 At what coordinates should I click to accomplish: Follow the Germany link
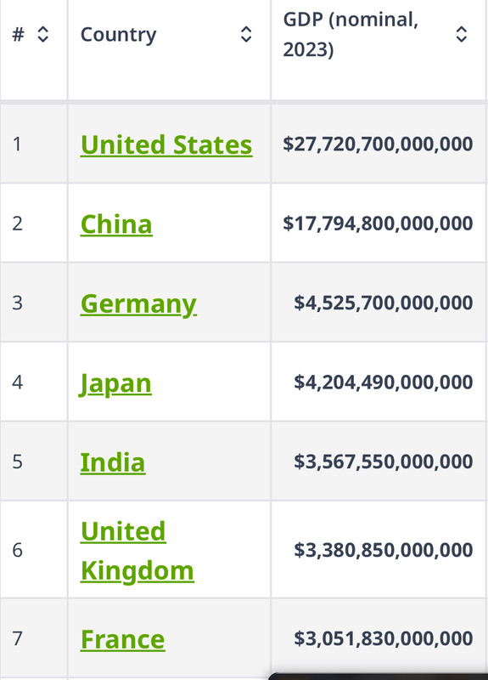[x=138, y=304]
